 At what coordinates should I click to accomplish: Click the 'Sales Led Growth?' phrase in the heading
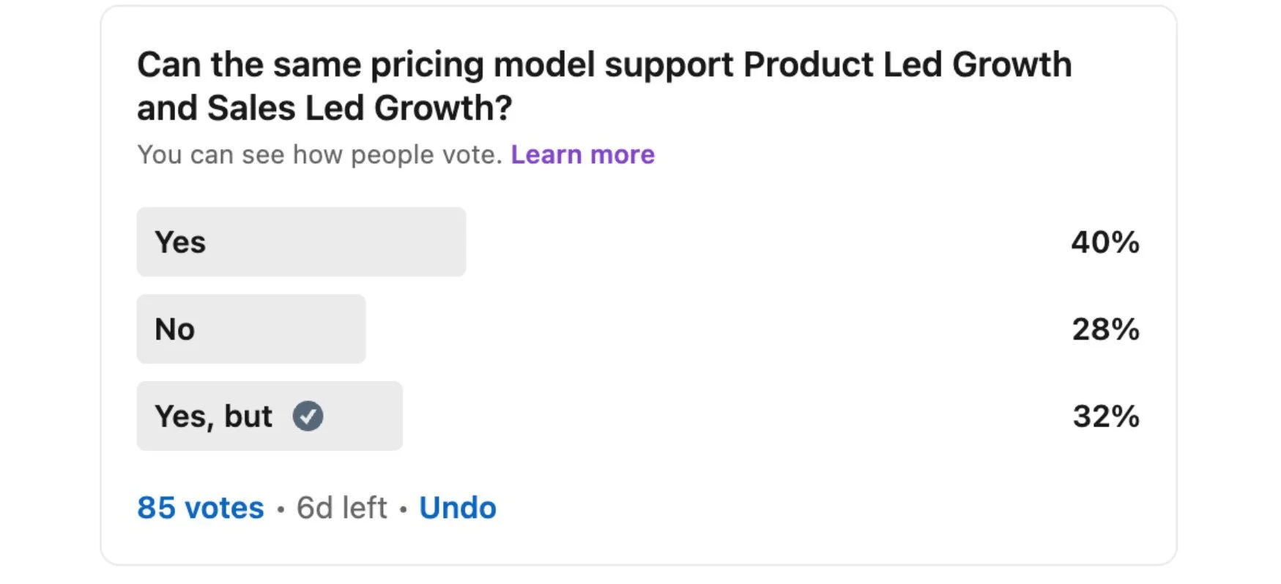359,108
